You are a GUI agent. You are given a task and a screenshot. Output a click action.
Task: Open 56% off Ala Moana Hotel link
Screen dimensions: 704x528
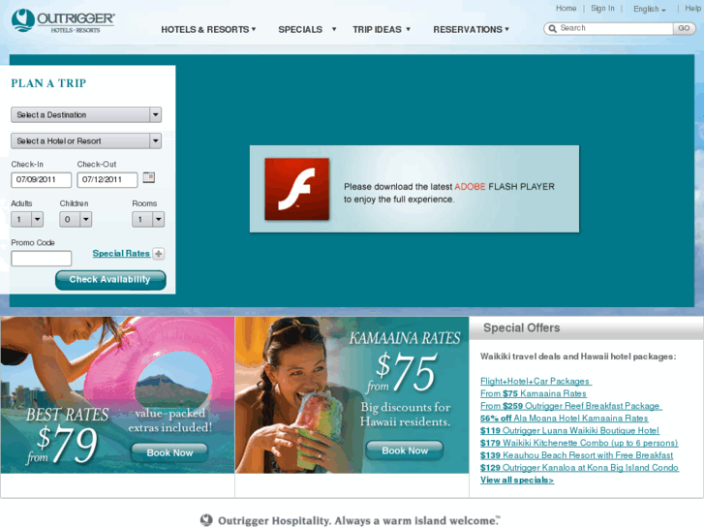[565, 419]
